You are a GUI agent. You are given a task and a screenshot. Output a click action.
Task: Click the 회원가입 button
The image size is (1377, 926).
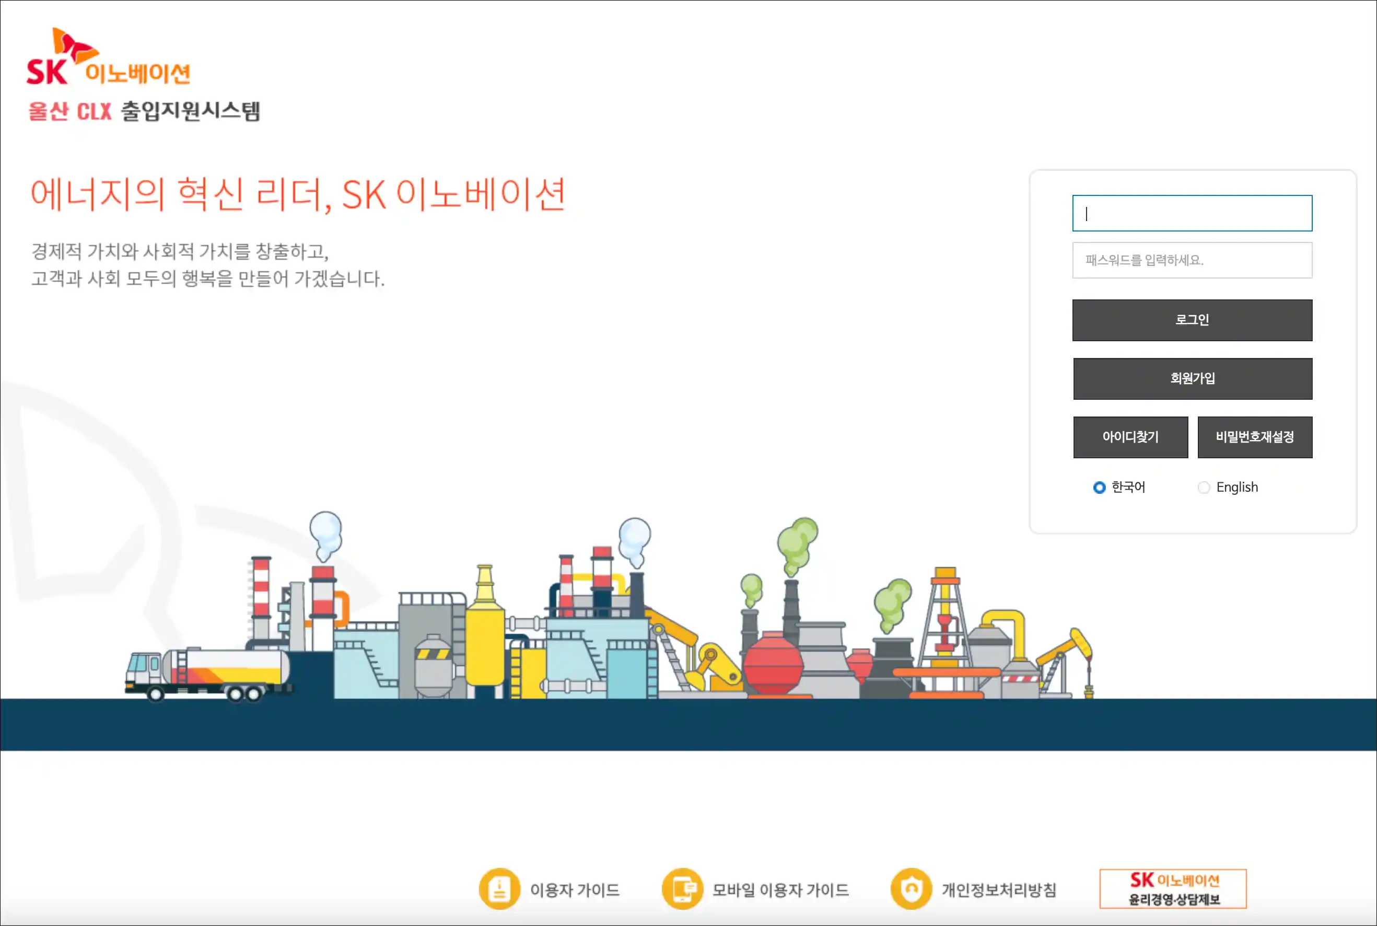click(1192, 378)
